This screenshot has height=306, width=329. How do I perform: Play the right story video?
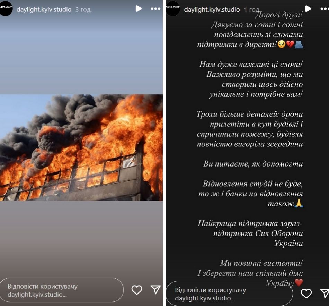308,9
